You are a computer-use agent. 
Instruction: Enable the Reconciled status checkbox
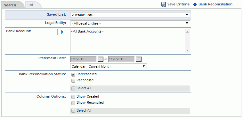click(x=73, y=81)
